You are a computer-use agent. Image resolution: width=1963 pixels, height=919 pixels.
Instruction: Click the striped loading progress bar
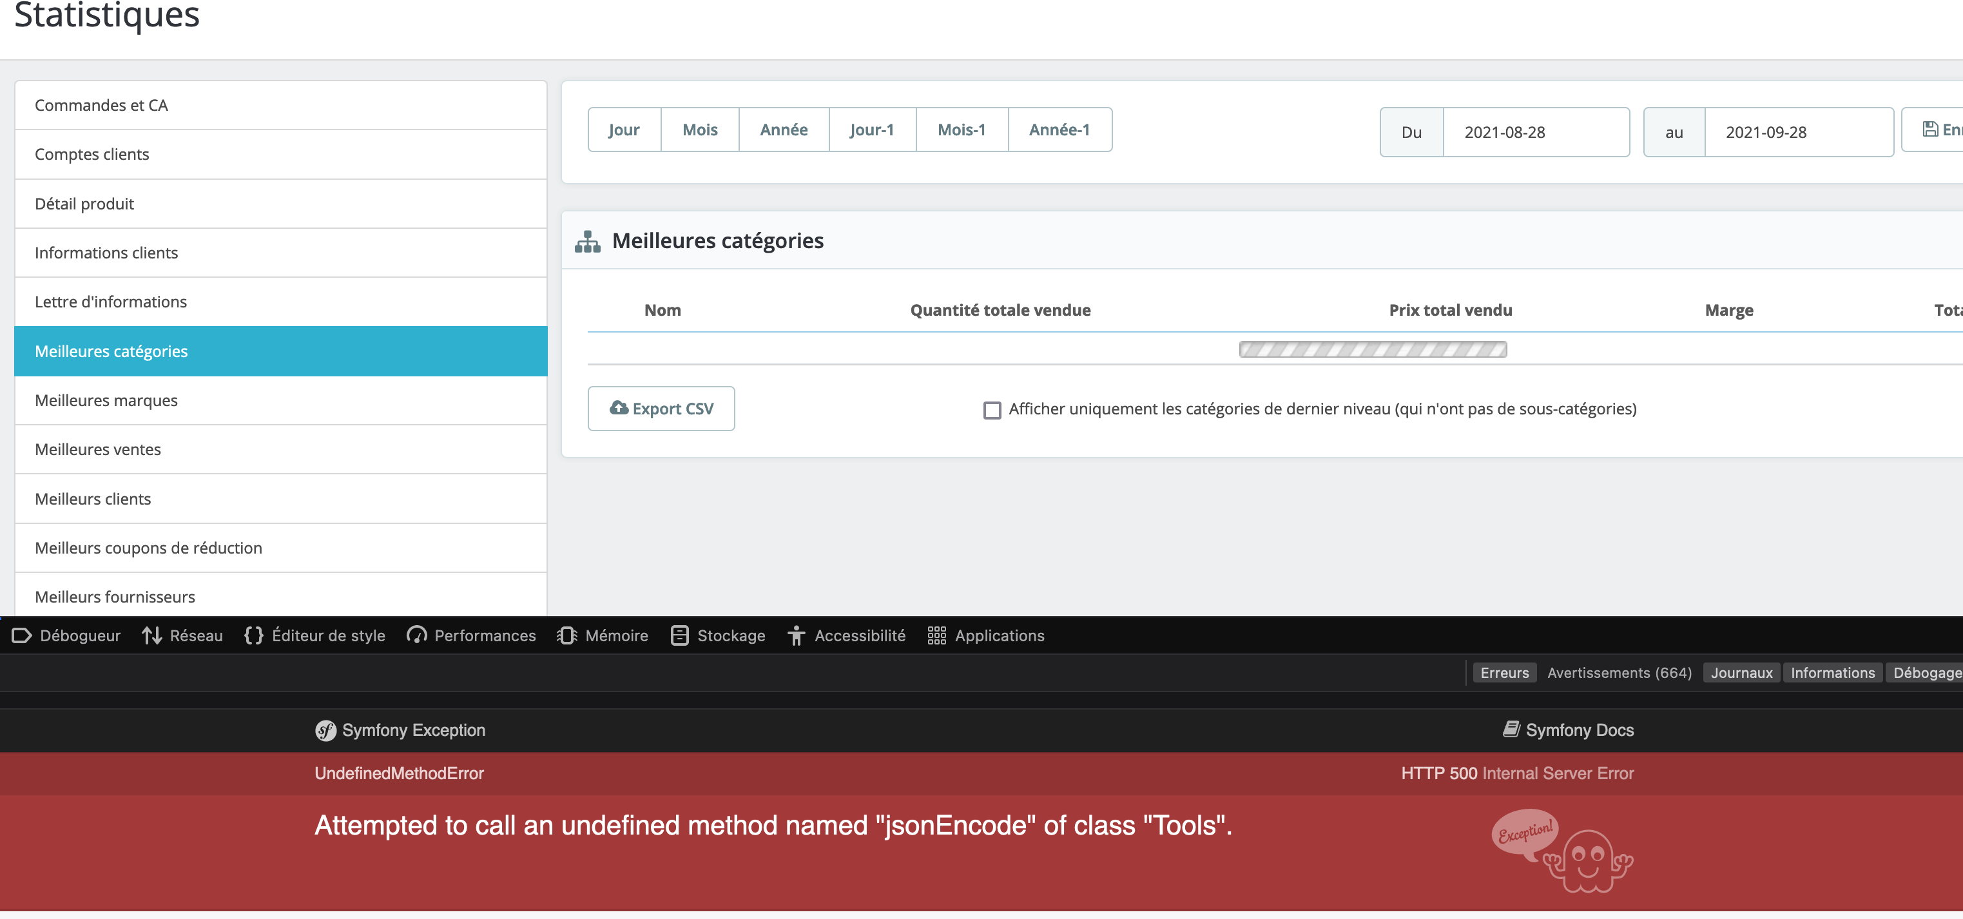pyautogui.click(x=1373, y=350)
